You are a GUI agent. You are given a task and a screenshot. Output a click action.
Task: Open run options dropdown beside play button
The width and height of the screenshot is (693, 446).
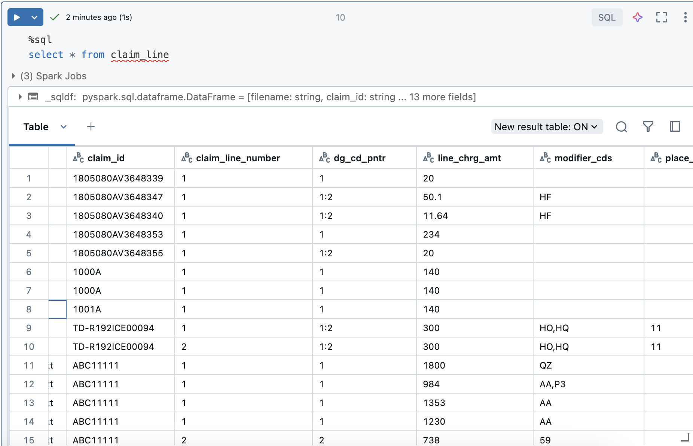point(34,17)
